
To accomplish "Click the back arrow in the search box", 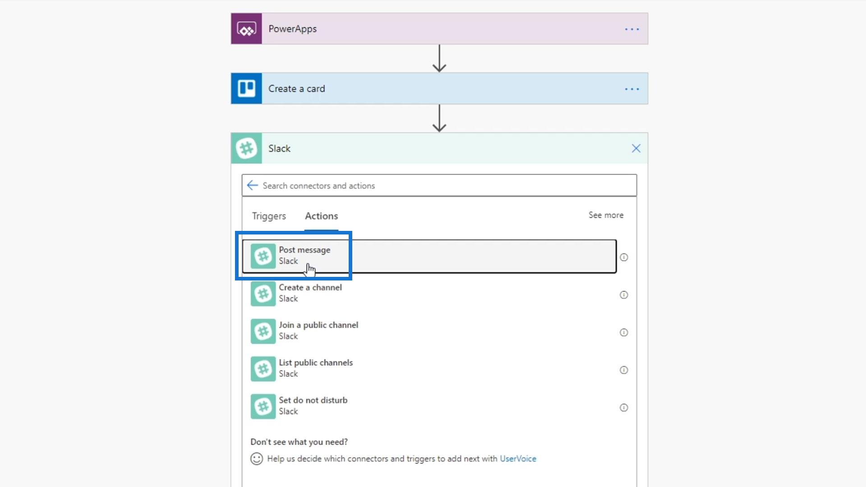I will (253, 185).
